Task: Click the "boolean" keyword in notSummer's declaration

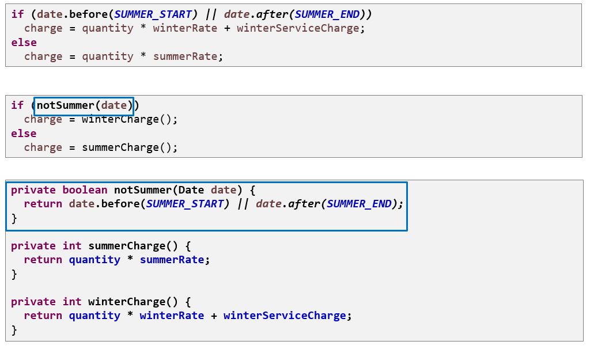Action: [x=85, y=190]
